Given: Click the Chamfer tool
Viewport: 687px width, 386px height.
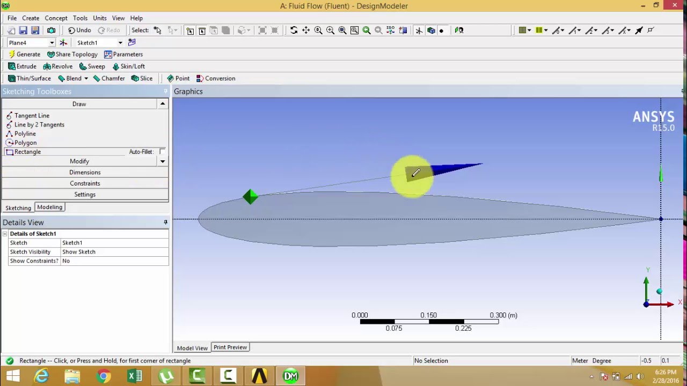Looking at the screenshot, I should click(x=109, y=78).
